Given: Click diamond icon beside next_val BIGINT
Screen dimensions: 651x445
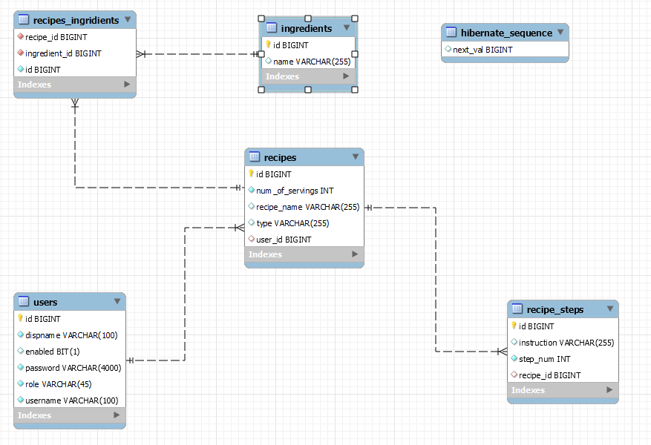Looking at the screenshot, I should coord(448,49).
